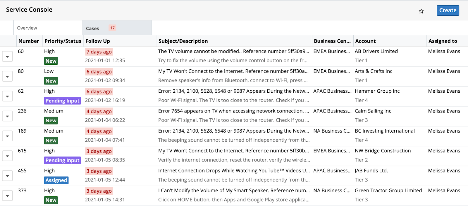Open the Green Tractor Group Limited account
The height and width of the screenshot is (206, 468).
pyautogui.click(x=388, y=191)
